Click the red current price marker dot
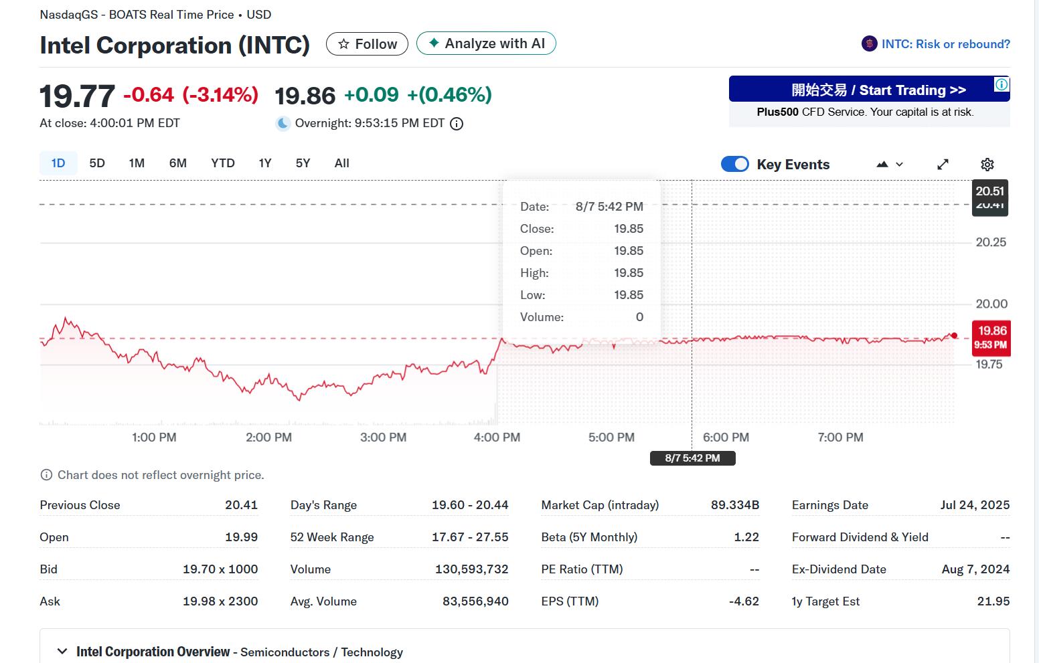1039x663 pixels. pos(954,335)
